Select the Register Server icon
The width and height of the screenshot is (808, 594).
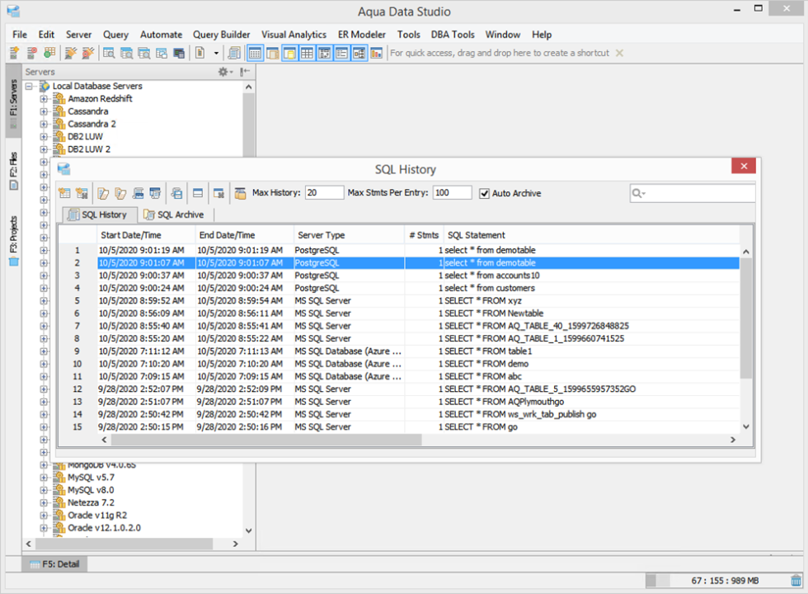click(x=13, y=53)
